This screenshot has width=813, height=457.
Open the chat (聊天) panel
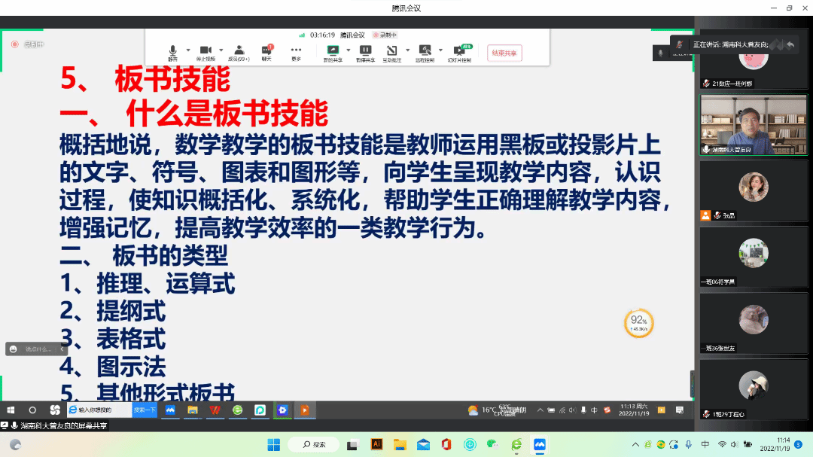pyautogui.click(x=266, y=52)
